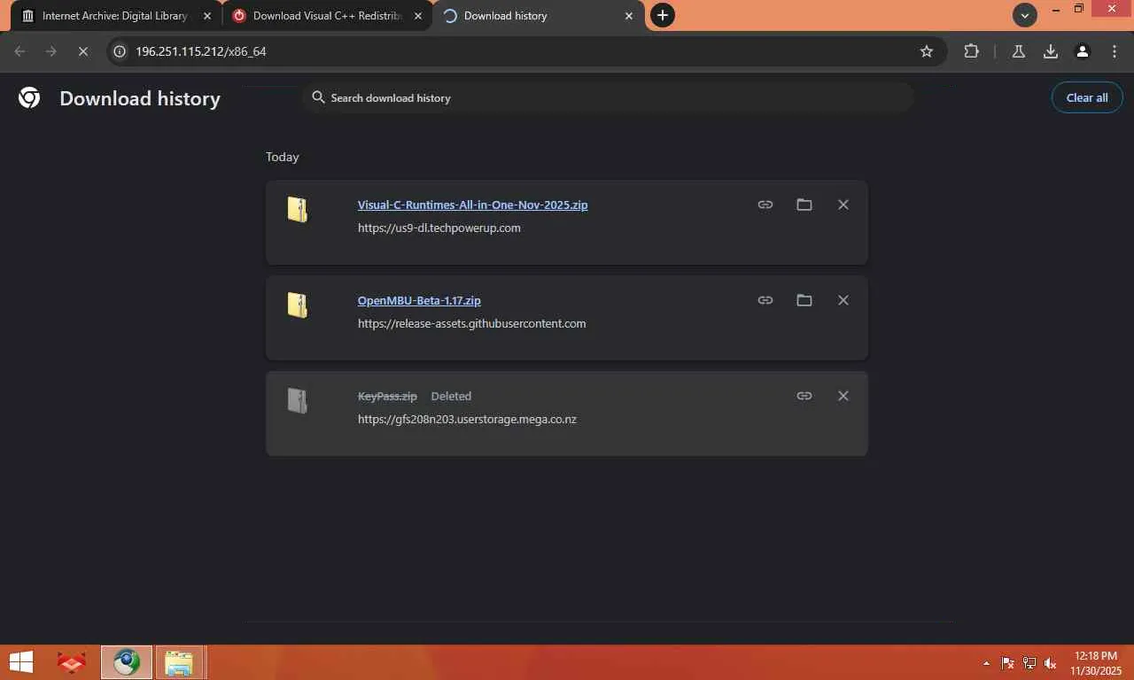
Task: Open the Chrome profile menu
Action: 1083,51
